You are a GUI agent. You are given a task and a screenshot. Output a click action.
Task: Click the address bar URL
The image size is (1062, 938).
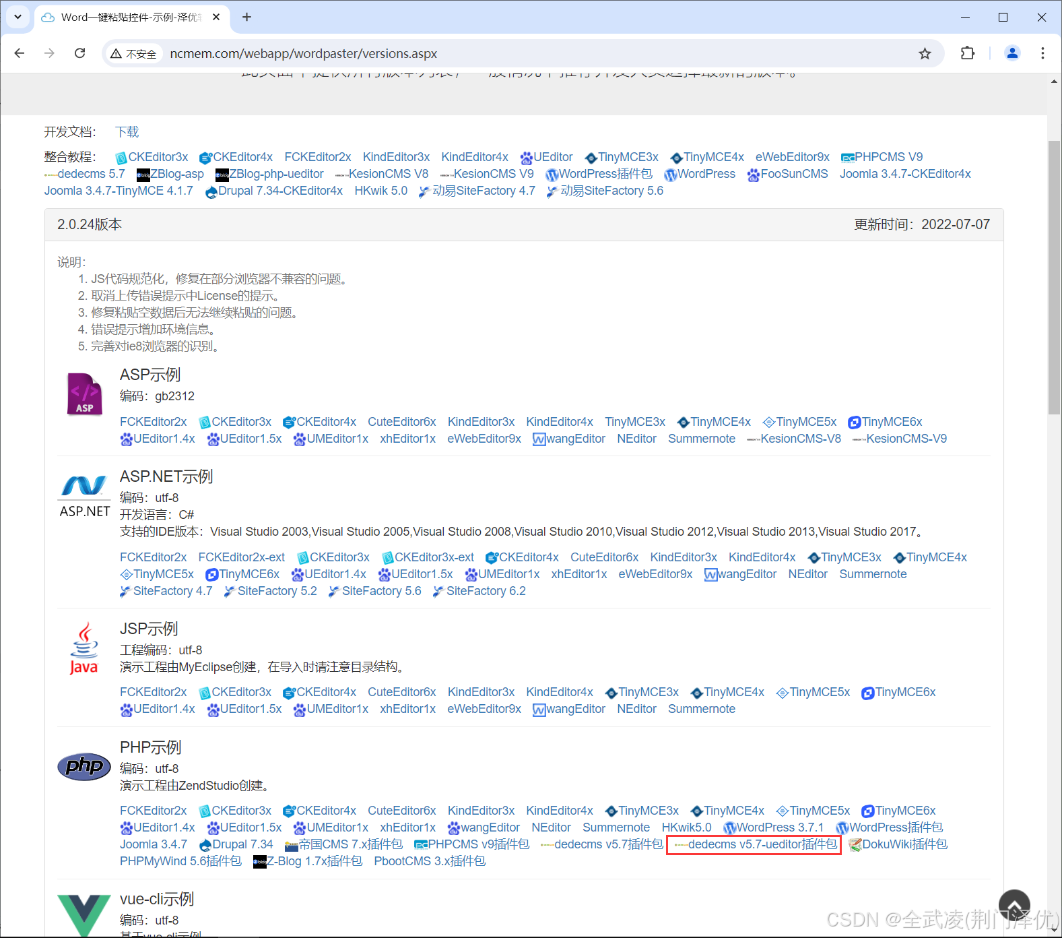pyautogui.click(x=303, y=54)
